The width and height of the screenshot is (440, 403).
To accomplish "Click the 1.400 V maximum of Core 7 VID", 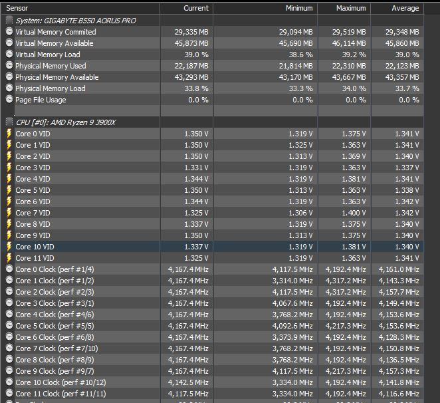I will click(354, 213).
